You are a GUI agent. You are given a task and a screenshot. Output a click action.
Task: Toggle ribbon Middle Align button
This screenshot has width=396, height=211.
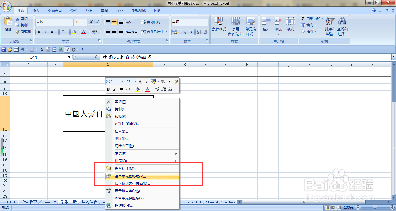point(114,22)
